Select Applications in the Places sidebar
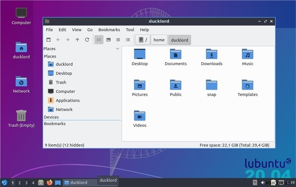 [x=67, y=100]
